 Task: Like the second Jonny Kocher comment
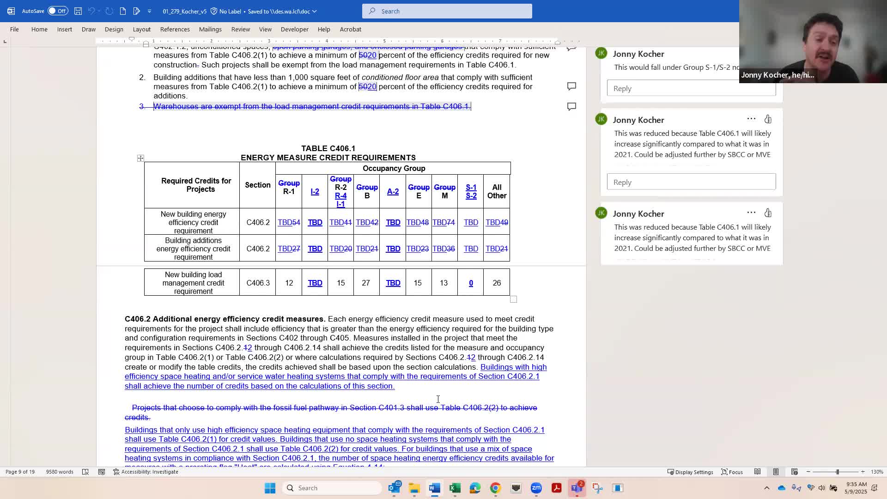click(768, 119)
